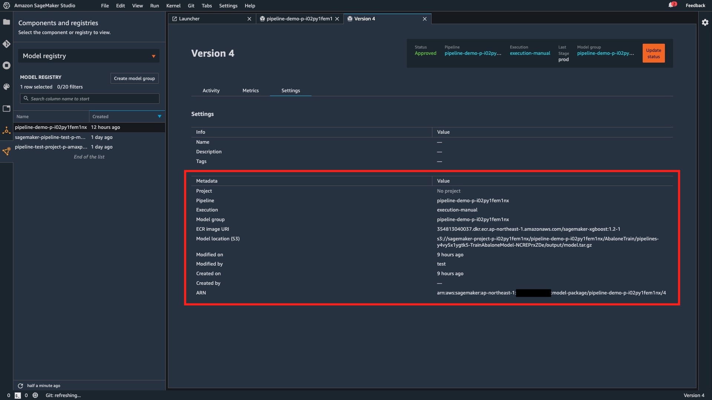Open the running terminals and kernels panel
Viewport: 712px width, 400px height.
(x=7, y=65)
